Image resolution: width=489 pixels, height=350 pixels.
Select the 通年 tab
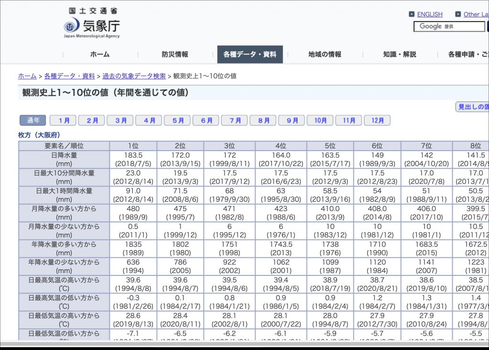(x=33, y=120)
